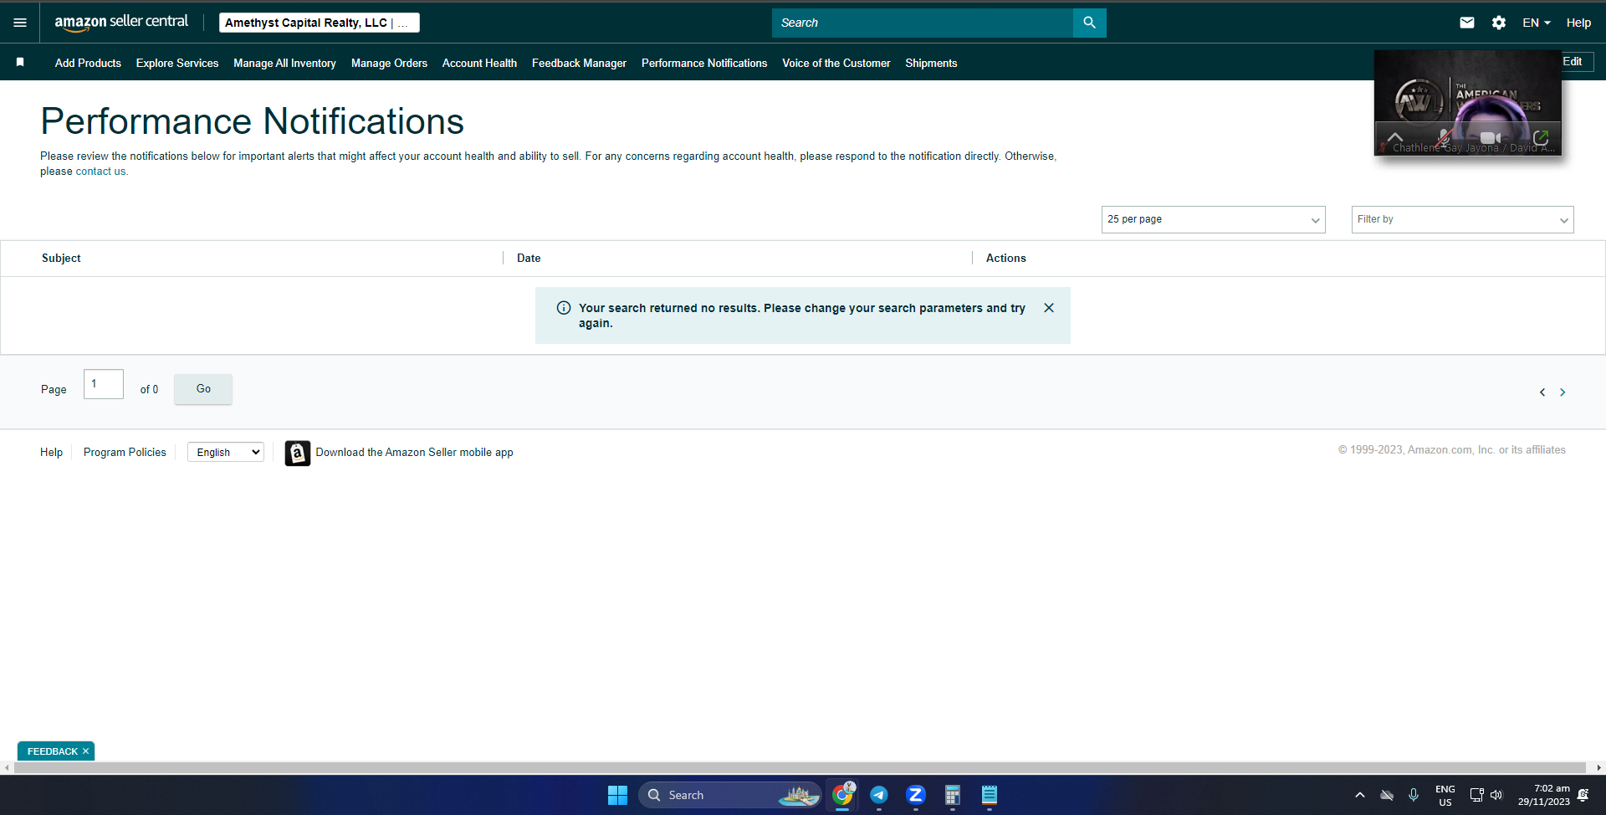1606x815 pixels.
Task: Open the messages envelope icon
Action: tap(1467, 23)
